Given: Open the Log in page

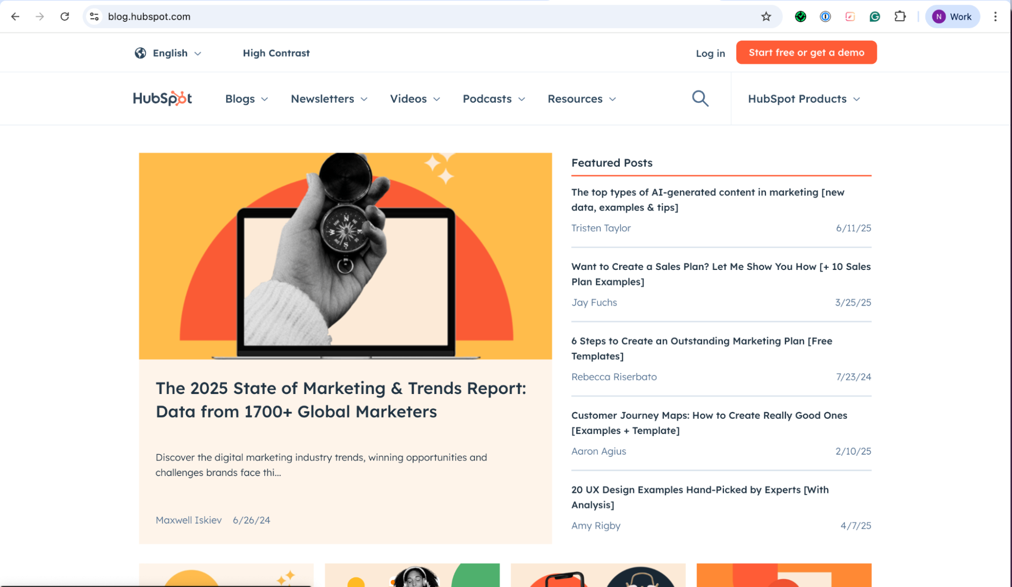Looking at the screenshot, I should [710, 53].
